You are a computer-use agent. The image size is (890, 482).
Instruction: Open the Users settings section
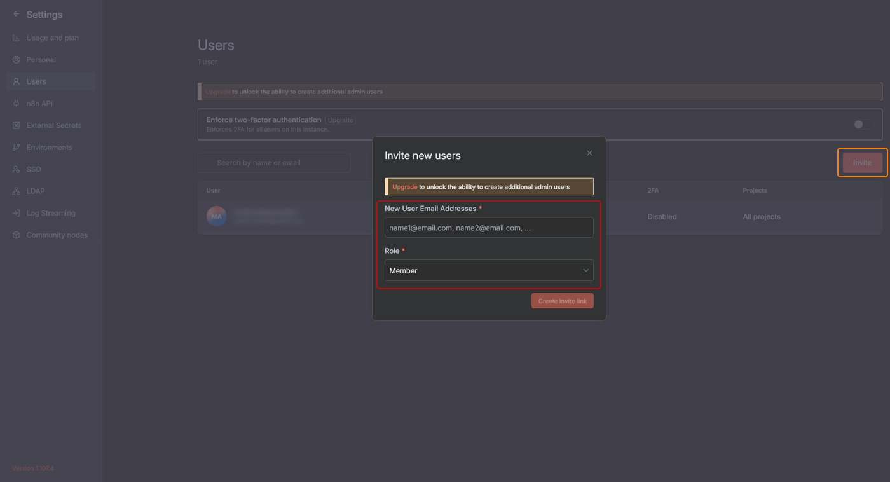click(x=36, y=81)
